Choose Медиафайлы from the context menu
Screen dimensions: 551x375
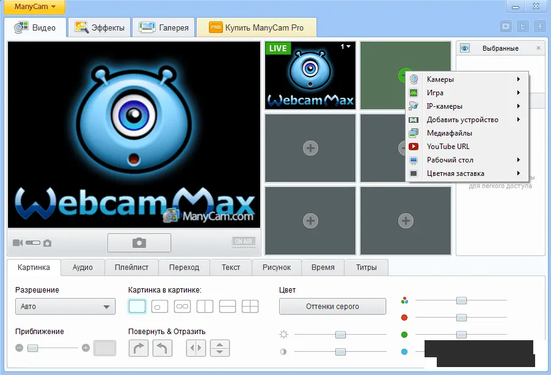pyautogui.click(x=467, y=133)
